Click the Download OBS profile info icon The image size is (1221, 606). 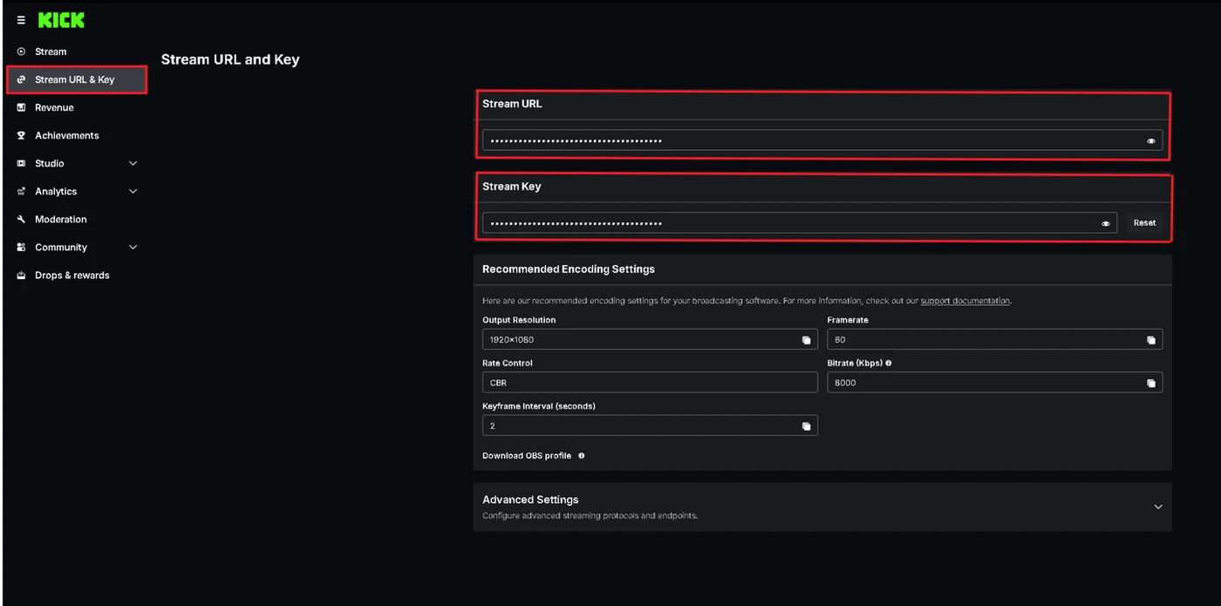[x=581, y=455]
